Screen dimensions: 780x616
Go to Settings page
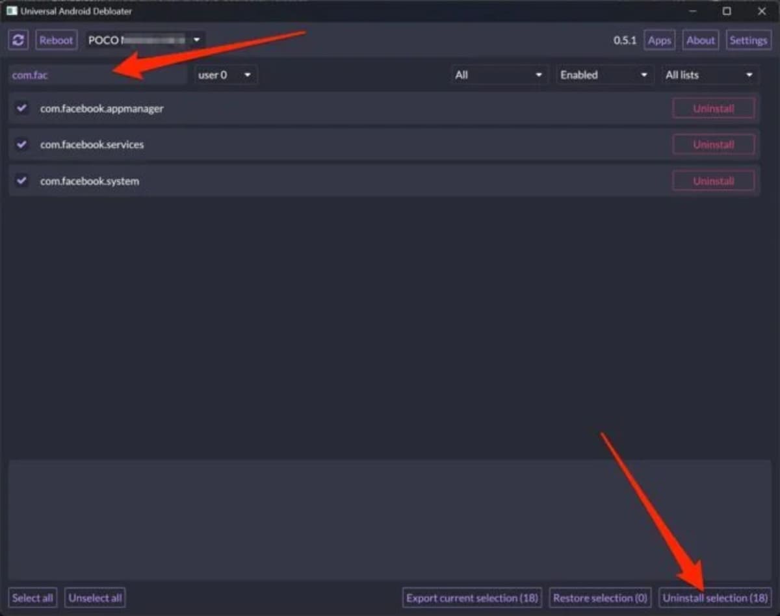point(748,40)
